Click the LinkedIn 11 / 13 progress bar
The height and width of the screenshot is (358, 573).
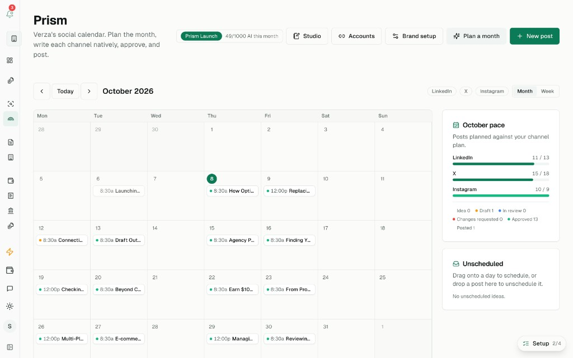pyautogui.click(x=501, y=164)
